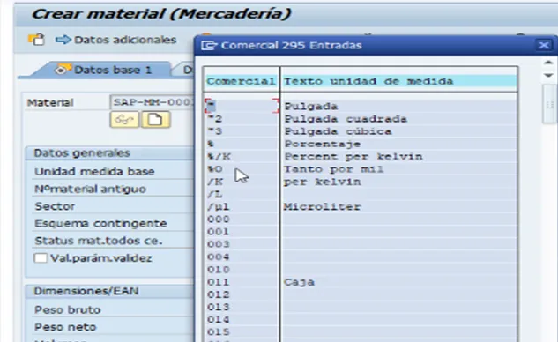Select unit code 003
The width and height of the screenshot is (558, 342).
[219, 244]
